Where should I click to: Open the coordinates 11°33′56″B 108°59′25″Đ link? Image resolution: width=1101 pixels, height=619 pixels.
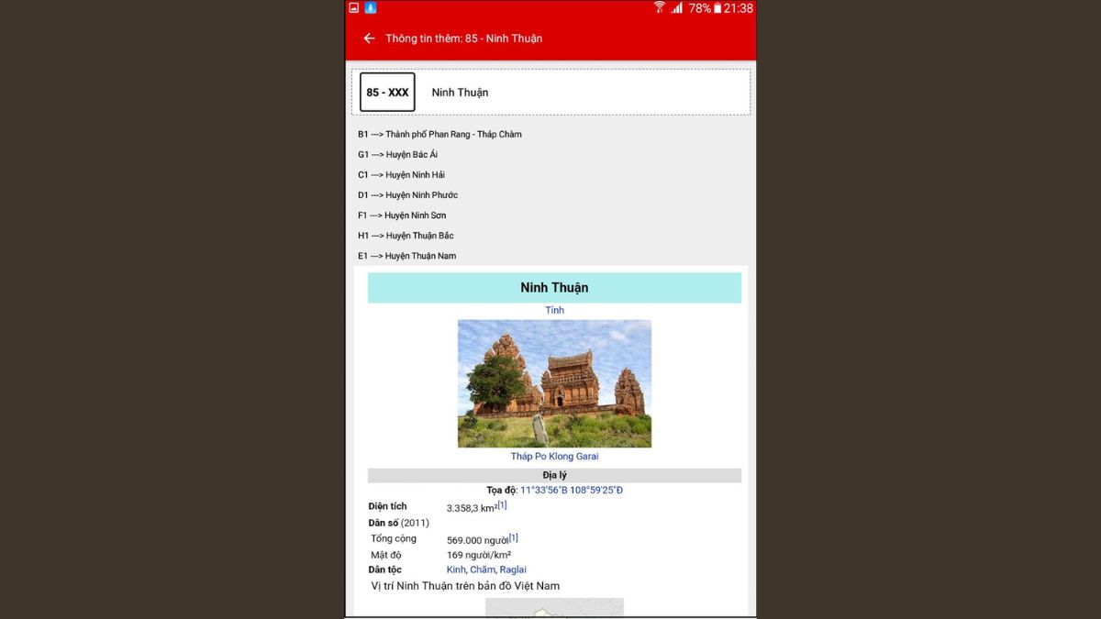[572, 490]
